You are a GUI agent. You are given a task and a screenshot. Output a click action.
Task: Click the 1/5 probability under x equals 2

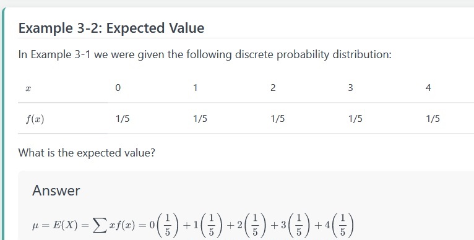click(x=278, y=119)
